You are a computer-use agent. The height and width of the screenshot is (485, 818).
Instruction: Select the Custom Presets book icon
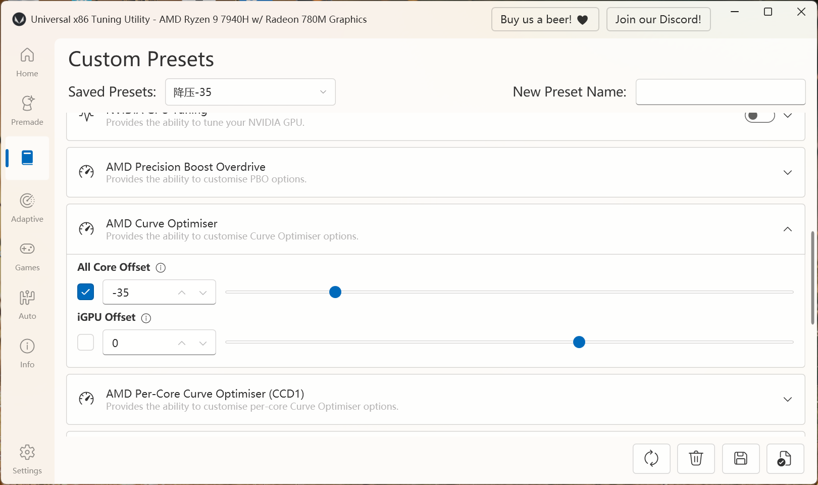tap(27, 158)
